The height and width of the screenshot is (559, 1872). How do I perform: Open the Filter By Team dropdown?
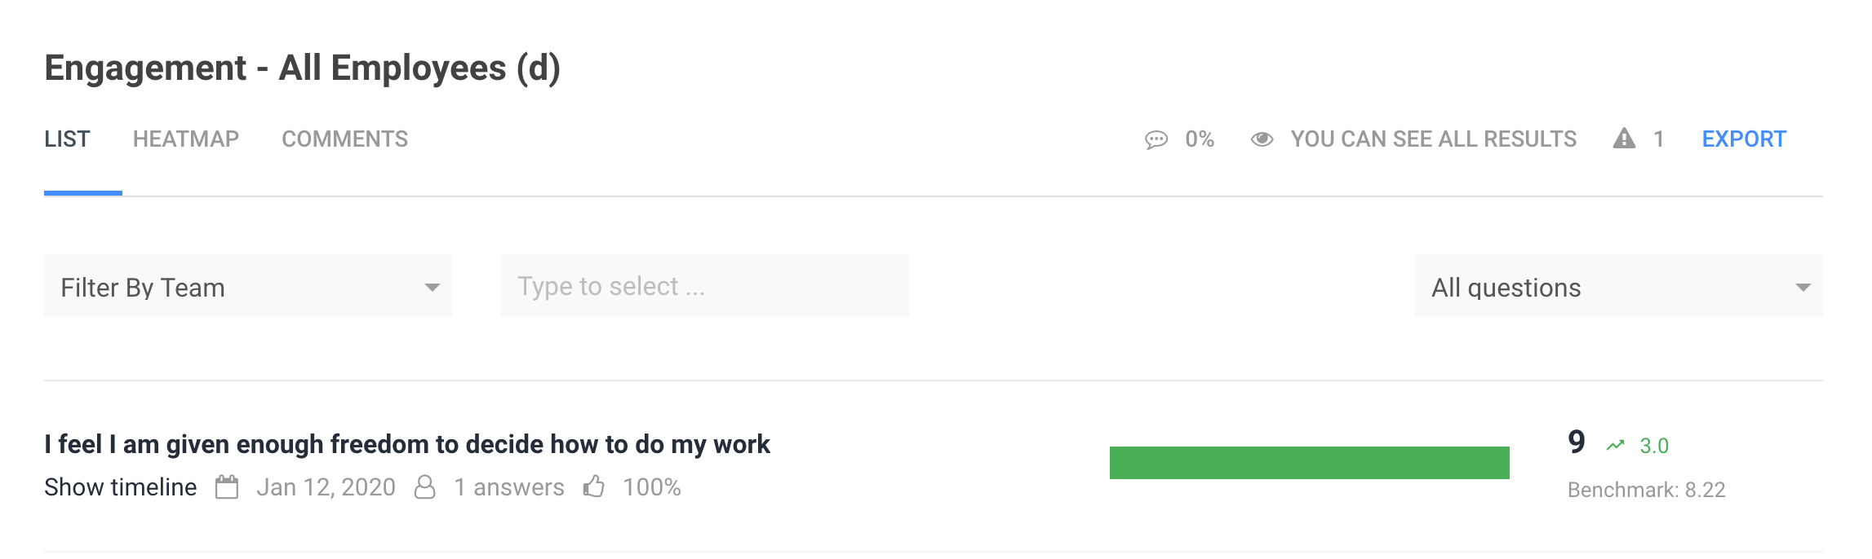[248, 286]
